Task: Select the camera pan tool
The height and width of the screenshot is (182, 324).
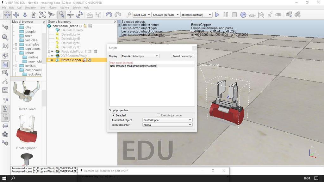Action: (x=7, y=15)
